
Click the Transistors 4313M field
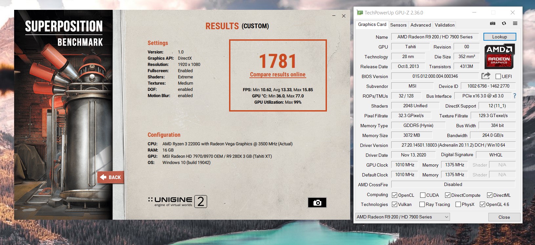467,66
